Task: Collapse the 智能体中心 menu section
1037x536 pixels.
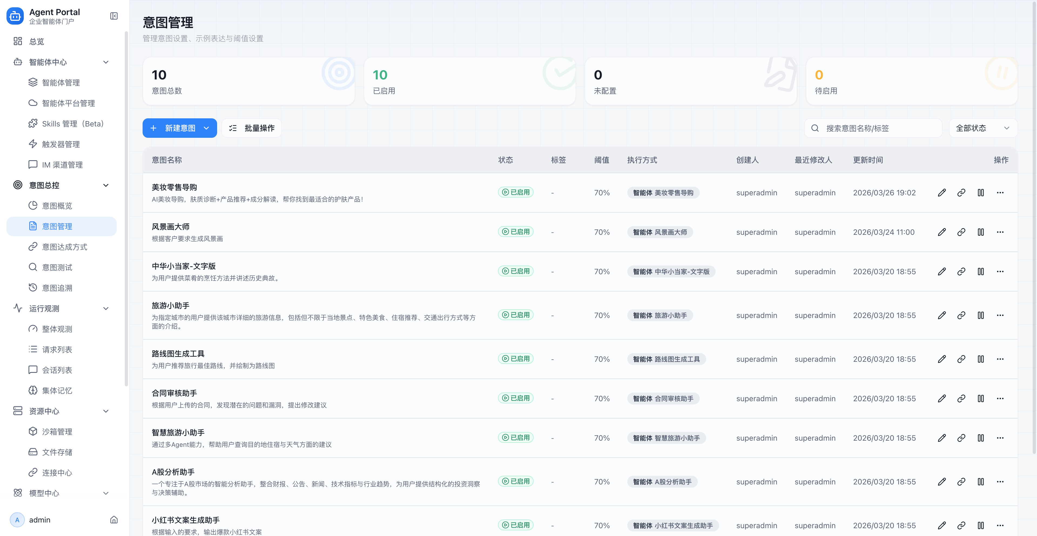Action: tap(106, 62)
